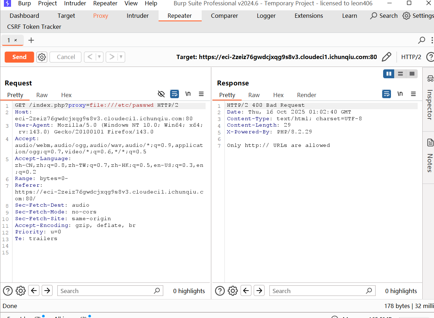Select side-by-side split layout view

pos(389,74)
